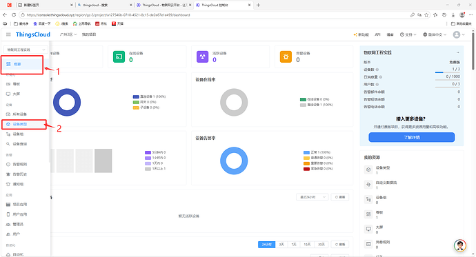Select the 30天 range tab
Image resolution: width=476 pixels, height=257 pixels.
pyautogui.click(x=321, y=245)
